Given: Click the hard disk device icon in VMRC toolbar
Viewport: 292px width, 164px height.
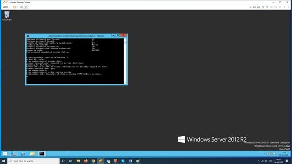Looking at the screenshot, I should 255,7.
